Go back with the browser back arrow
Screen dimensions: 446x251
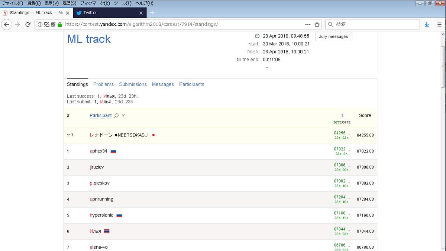click(6, 25)
